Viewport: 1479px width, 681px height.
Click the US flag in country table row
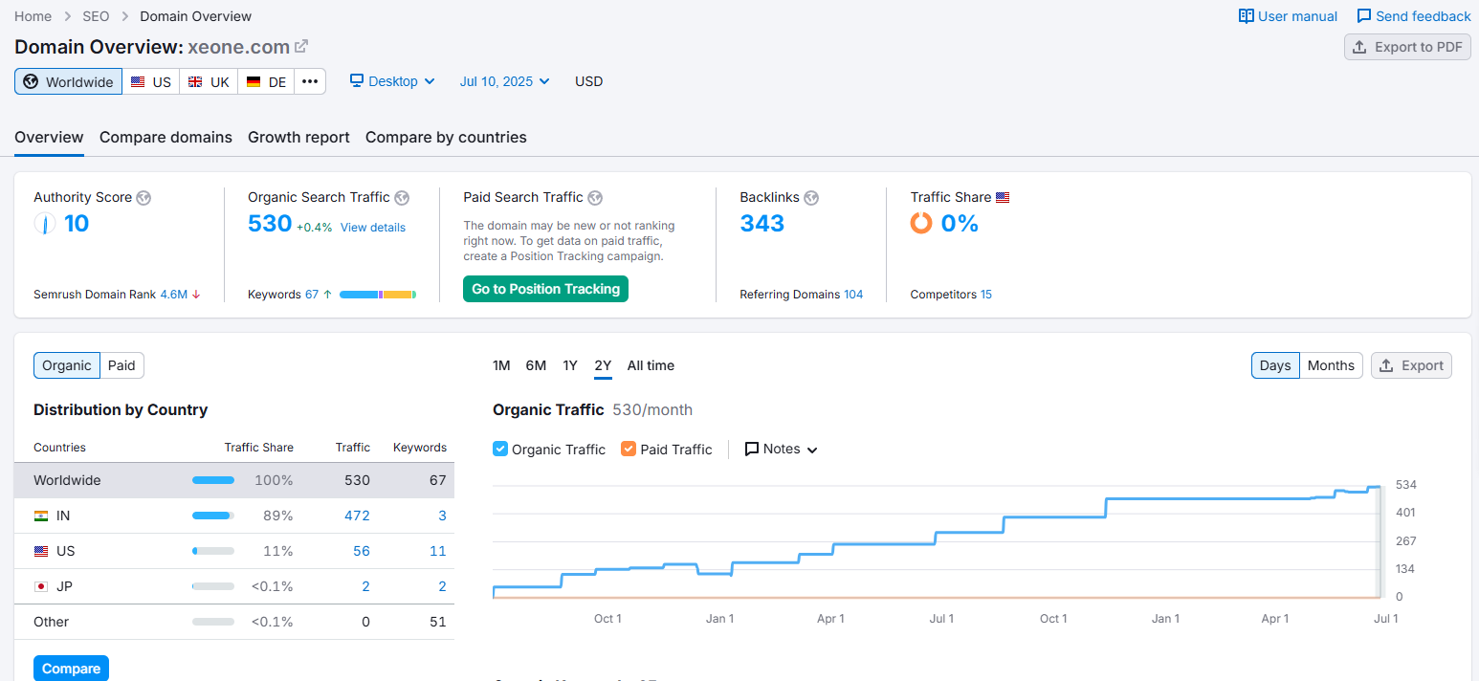(40, 551)
